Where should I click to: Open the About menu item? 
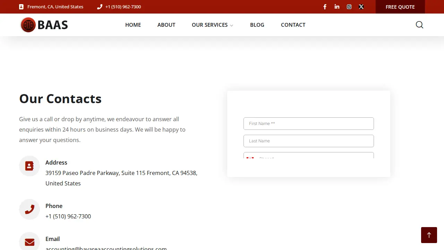(x=166, y=25)
